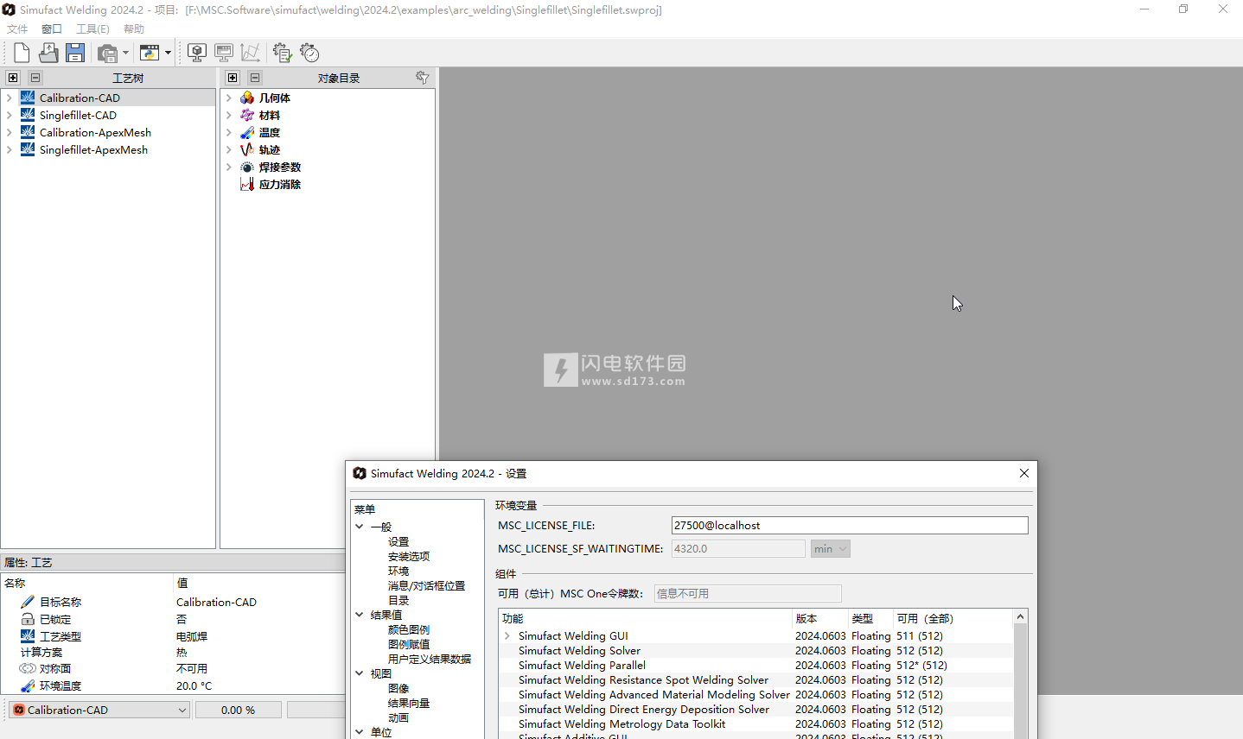Select Calibration-ApexMesh in the process tree

point(95,133)
